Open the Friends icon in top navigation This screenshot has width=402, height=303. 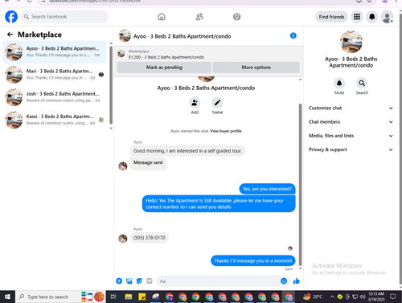tap(199, 17)
